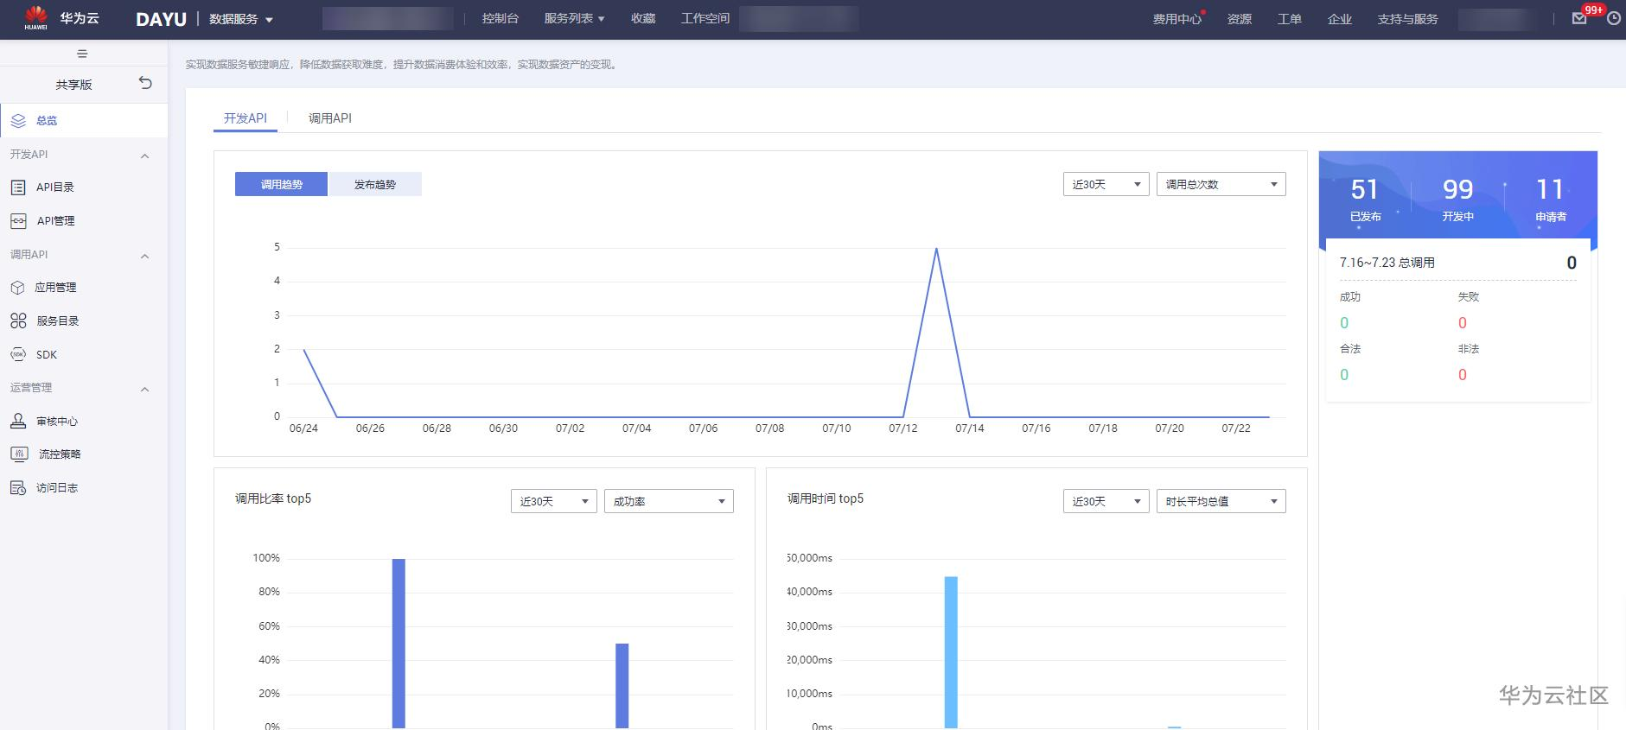Click the API目录 list icon
This screenshot has width=1626, height=730.
pyautogui.click(x=18, y=187)
